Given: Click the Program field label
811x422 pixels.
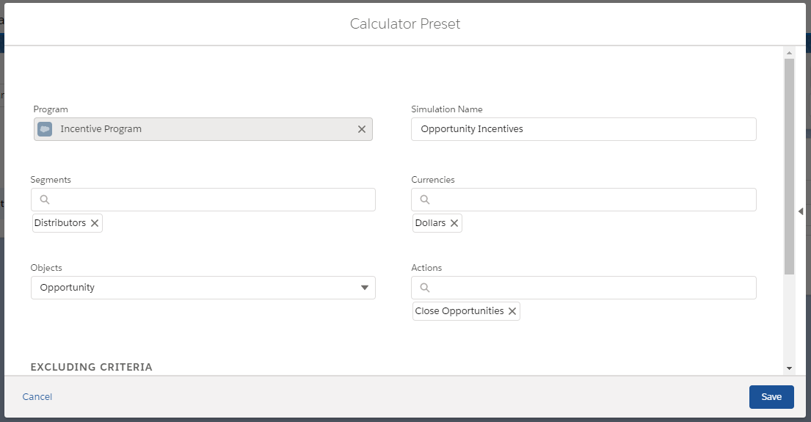Looking at the screenshot, I should pos(51,109).
